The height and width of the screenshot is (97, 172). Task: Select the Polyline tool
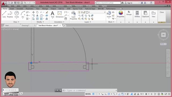click(10, 14)
